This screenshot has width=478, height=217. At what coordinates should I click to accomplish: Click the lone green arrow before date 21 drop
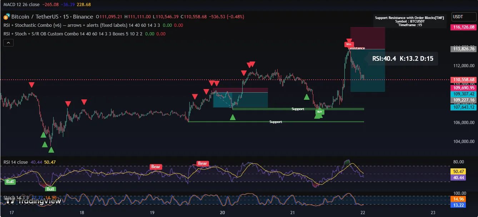[x=307, y=97]
